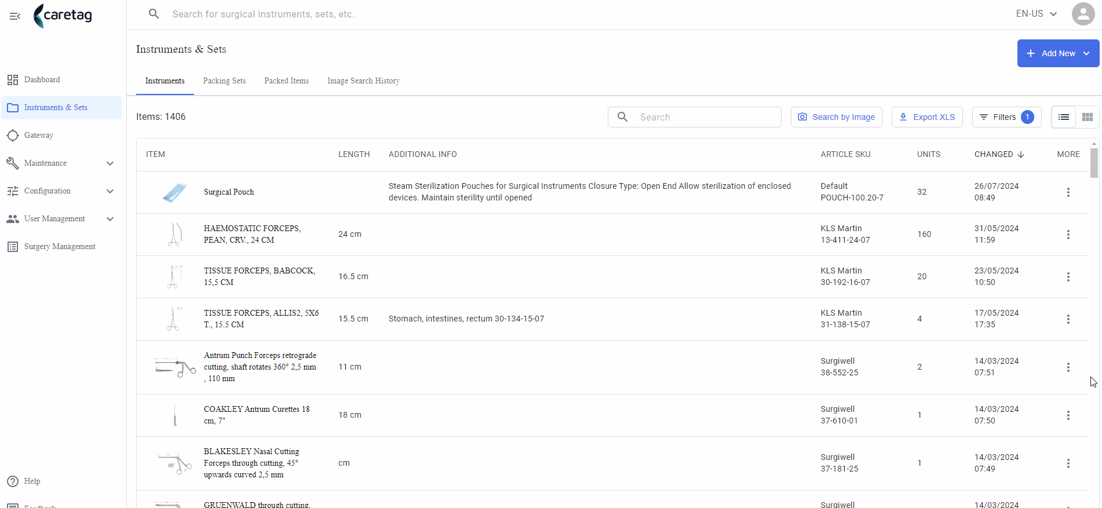This screenshot has height=508, width=1102.
Task: Open Gateway from the sidebar
Action: coord(61,136)
